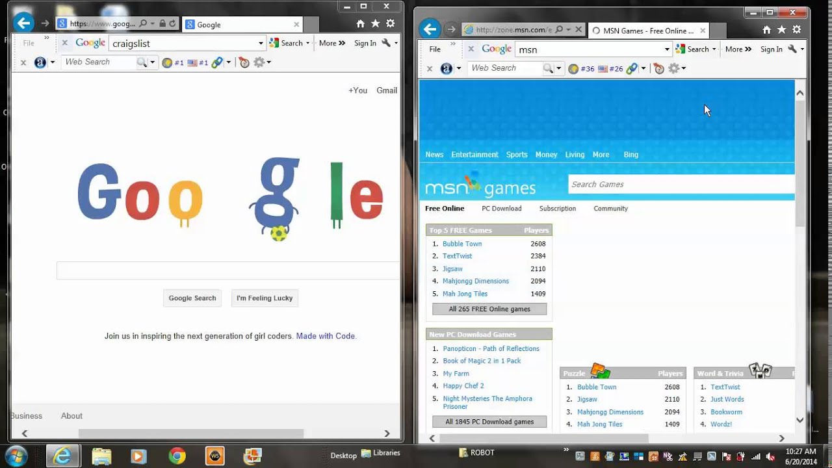Open Google Toolbar wrench in Google window

[386, 43]
